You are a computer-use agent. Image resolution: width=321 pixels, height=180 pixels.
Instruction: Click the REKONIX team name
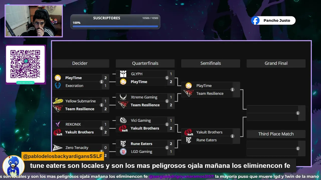(73, 124)
